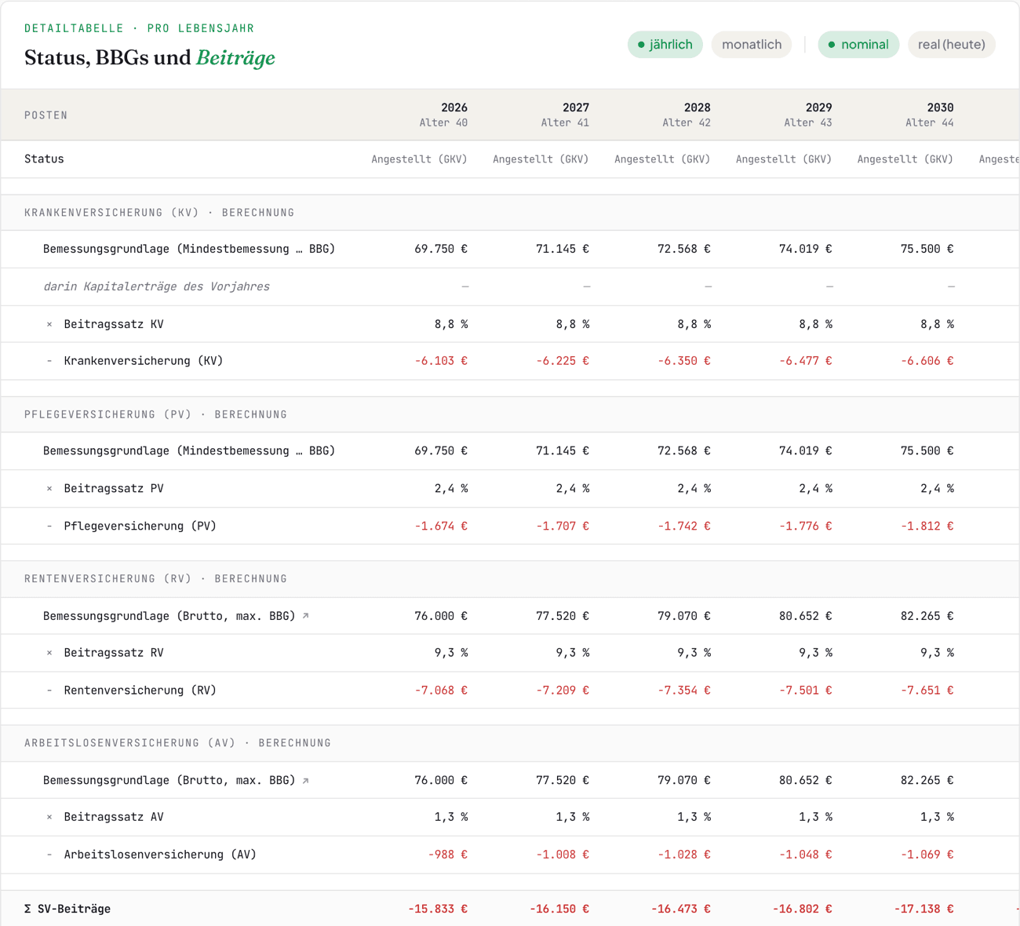Click KV contribution value -6.103 €
The image size is (1020, 926).
(441, 361)
